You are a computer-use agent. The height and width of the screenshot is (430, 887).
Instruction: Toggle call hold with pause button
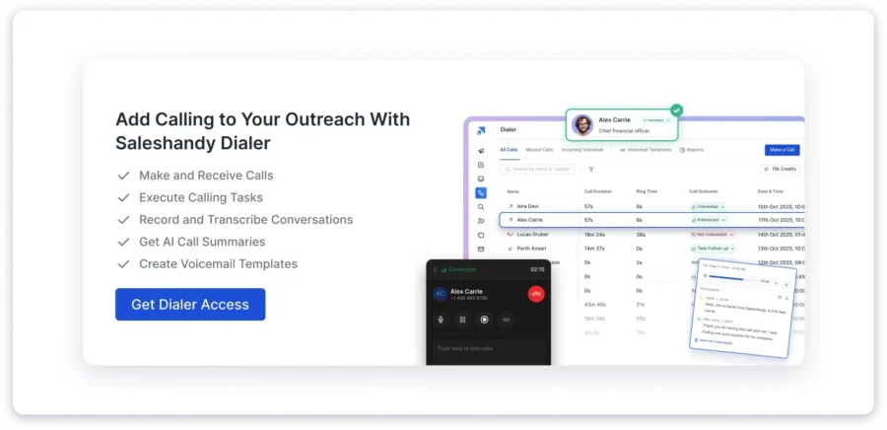tap(462, 320)
